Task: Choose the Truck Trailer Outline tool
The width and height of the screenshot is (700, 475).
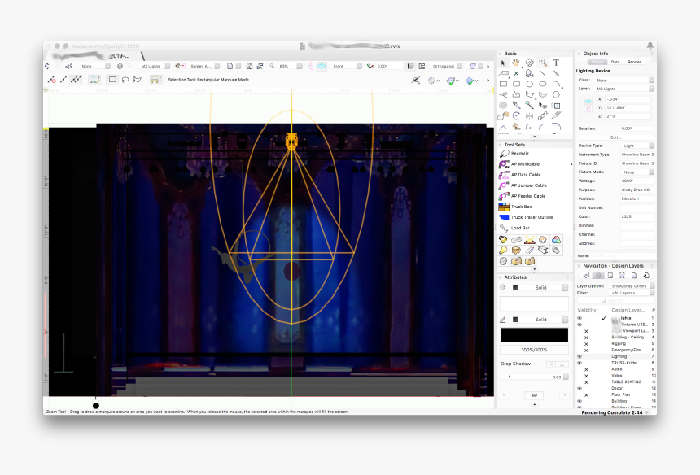Action: pyautogui.click(x=534, y=217)
